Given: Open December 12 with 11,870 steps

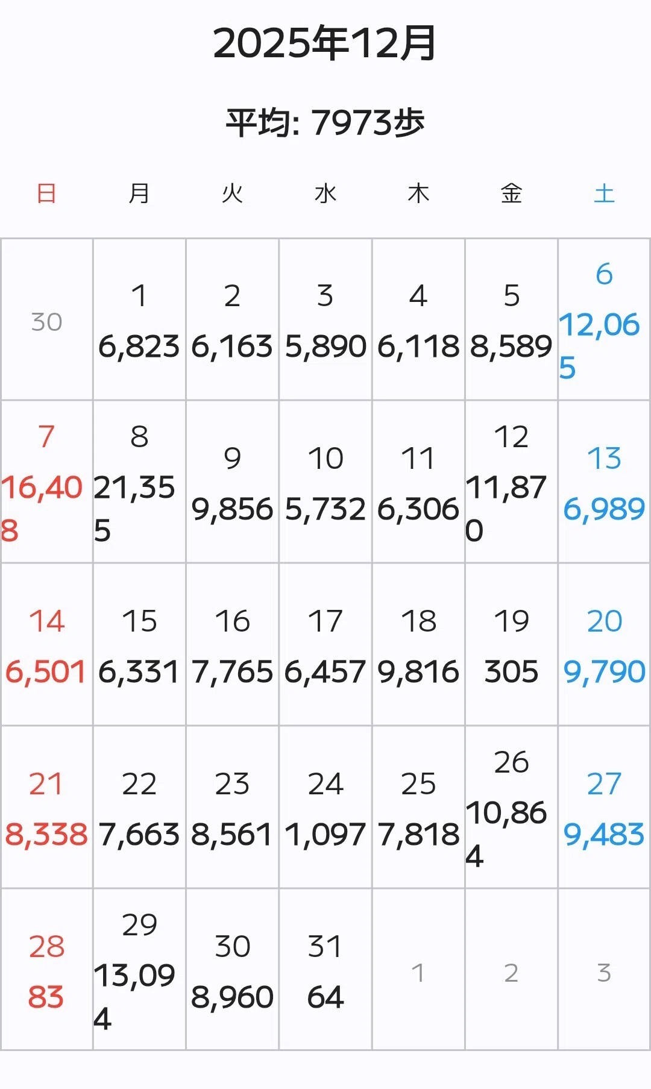Looking at the screenshot, I should pyautogui.click(x=511, y=482).
